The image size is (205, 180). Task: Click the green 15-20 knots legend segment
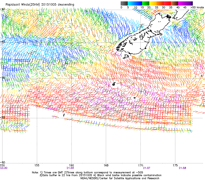(x=146, y=3)
